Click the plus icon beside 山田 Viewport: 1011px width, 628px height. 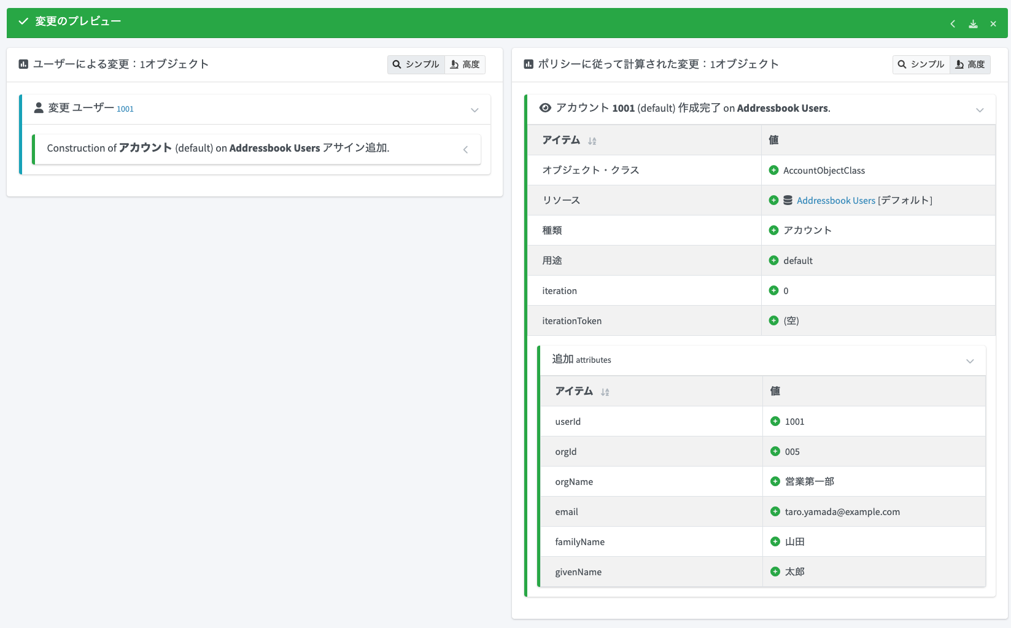tap(775, 541)
